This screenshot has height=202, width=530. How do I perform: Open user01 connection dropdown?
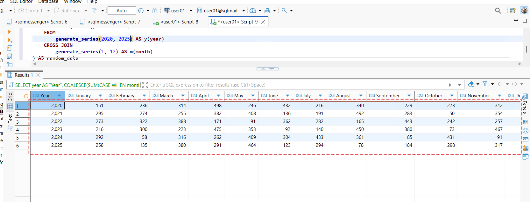tap(191, 10)
